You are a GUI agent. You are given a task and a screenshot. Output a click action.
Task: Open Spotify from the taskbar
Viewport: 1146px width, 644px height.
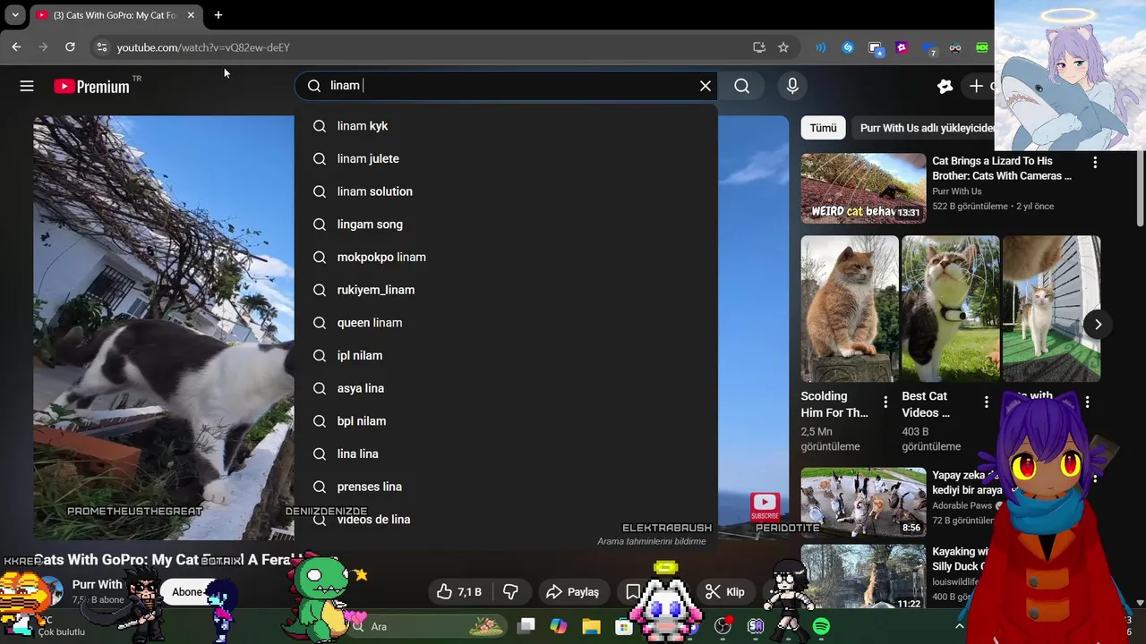(x=821, y=626)
